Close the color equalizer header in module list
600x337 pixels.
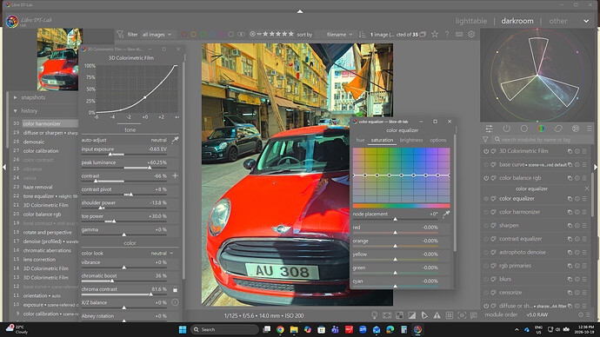pyautogui.click(x=587, y=188)
